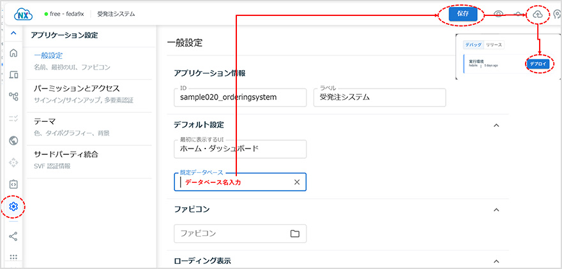562x269 pixels.
Task: Click the ラベル input field
Action: (x=379, y=98)
